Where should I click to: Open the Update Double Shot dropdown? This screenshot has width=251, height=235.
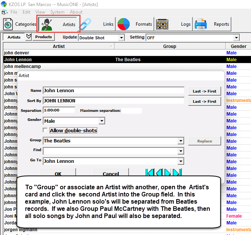click(121, 38)
